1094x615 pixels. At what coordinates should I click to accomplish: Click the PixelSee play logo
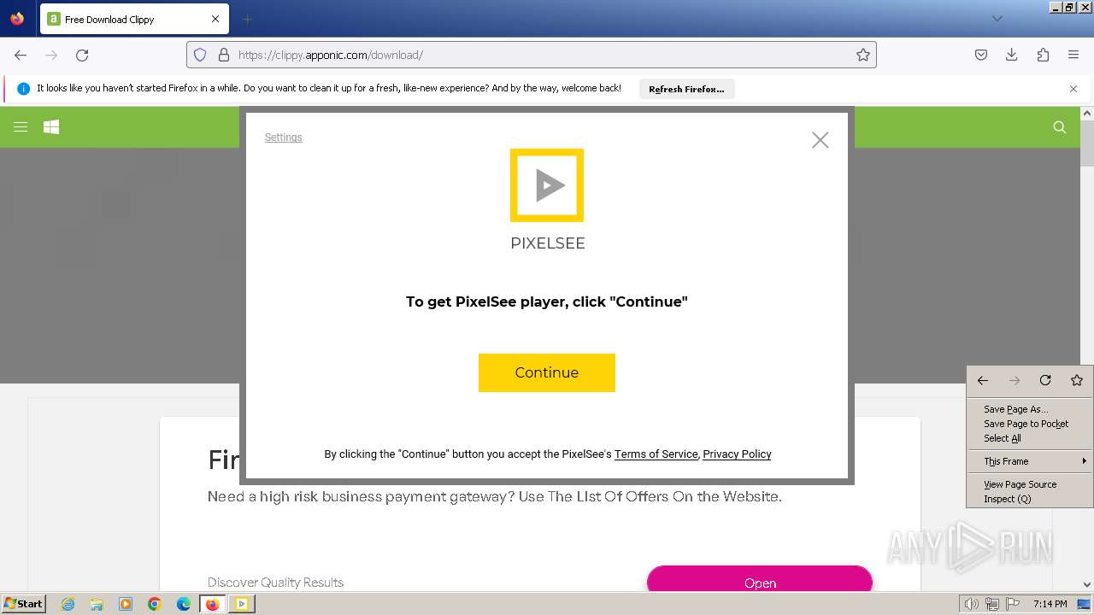point(547,185)
